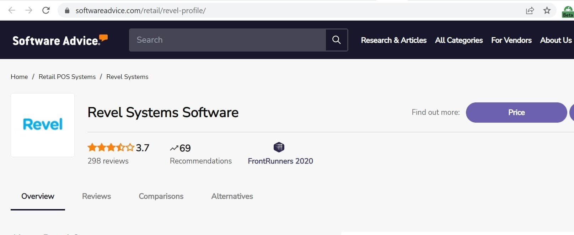Click the Revel logo thumbnail

(43, 125)
